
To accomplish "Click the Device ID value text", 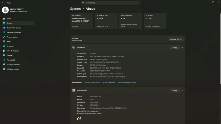I will pyautogui.click(x=106, y=68).
